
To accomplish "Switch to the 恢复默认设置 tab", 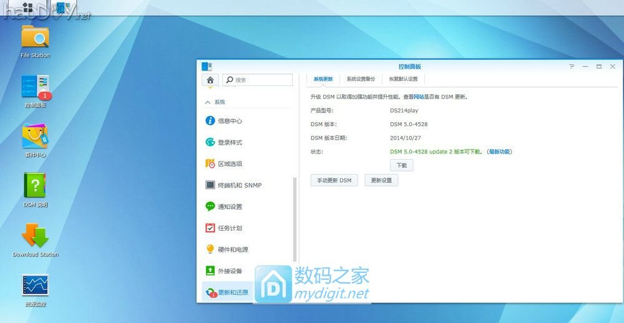I will 403,79.
